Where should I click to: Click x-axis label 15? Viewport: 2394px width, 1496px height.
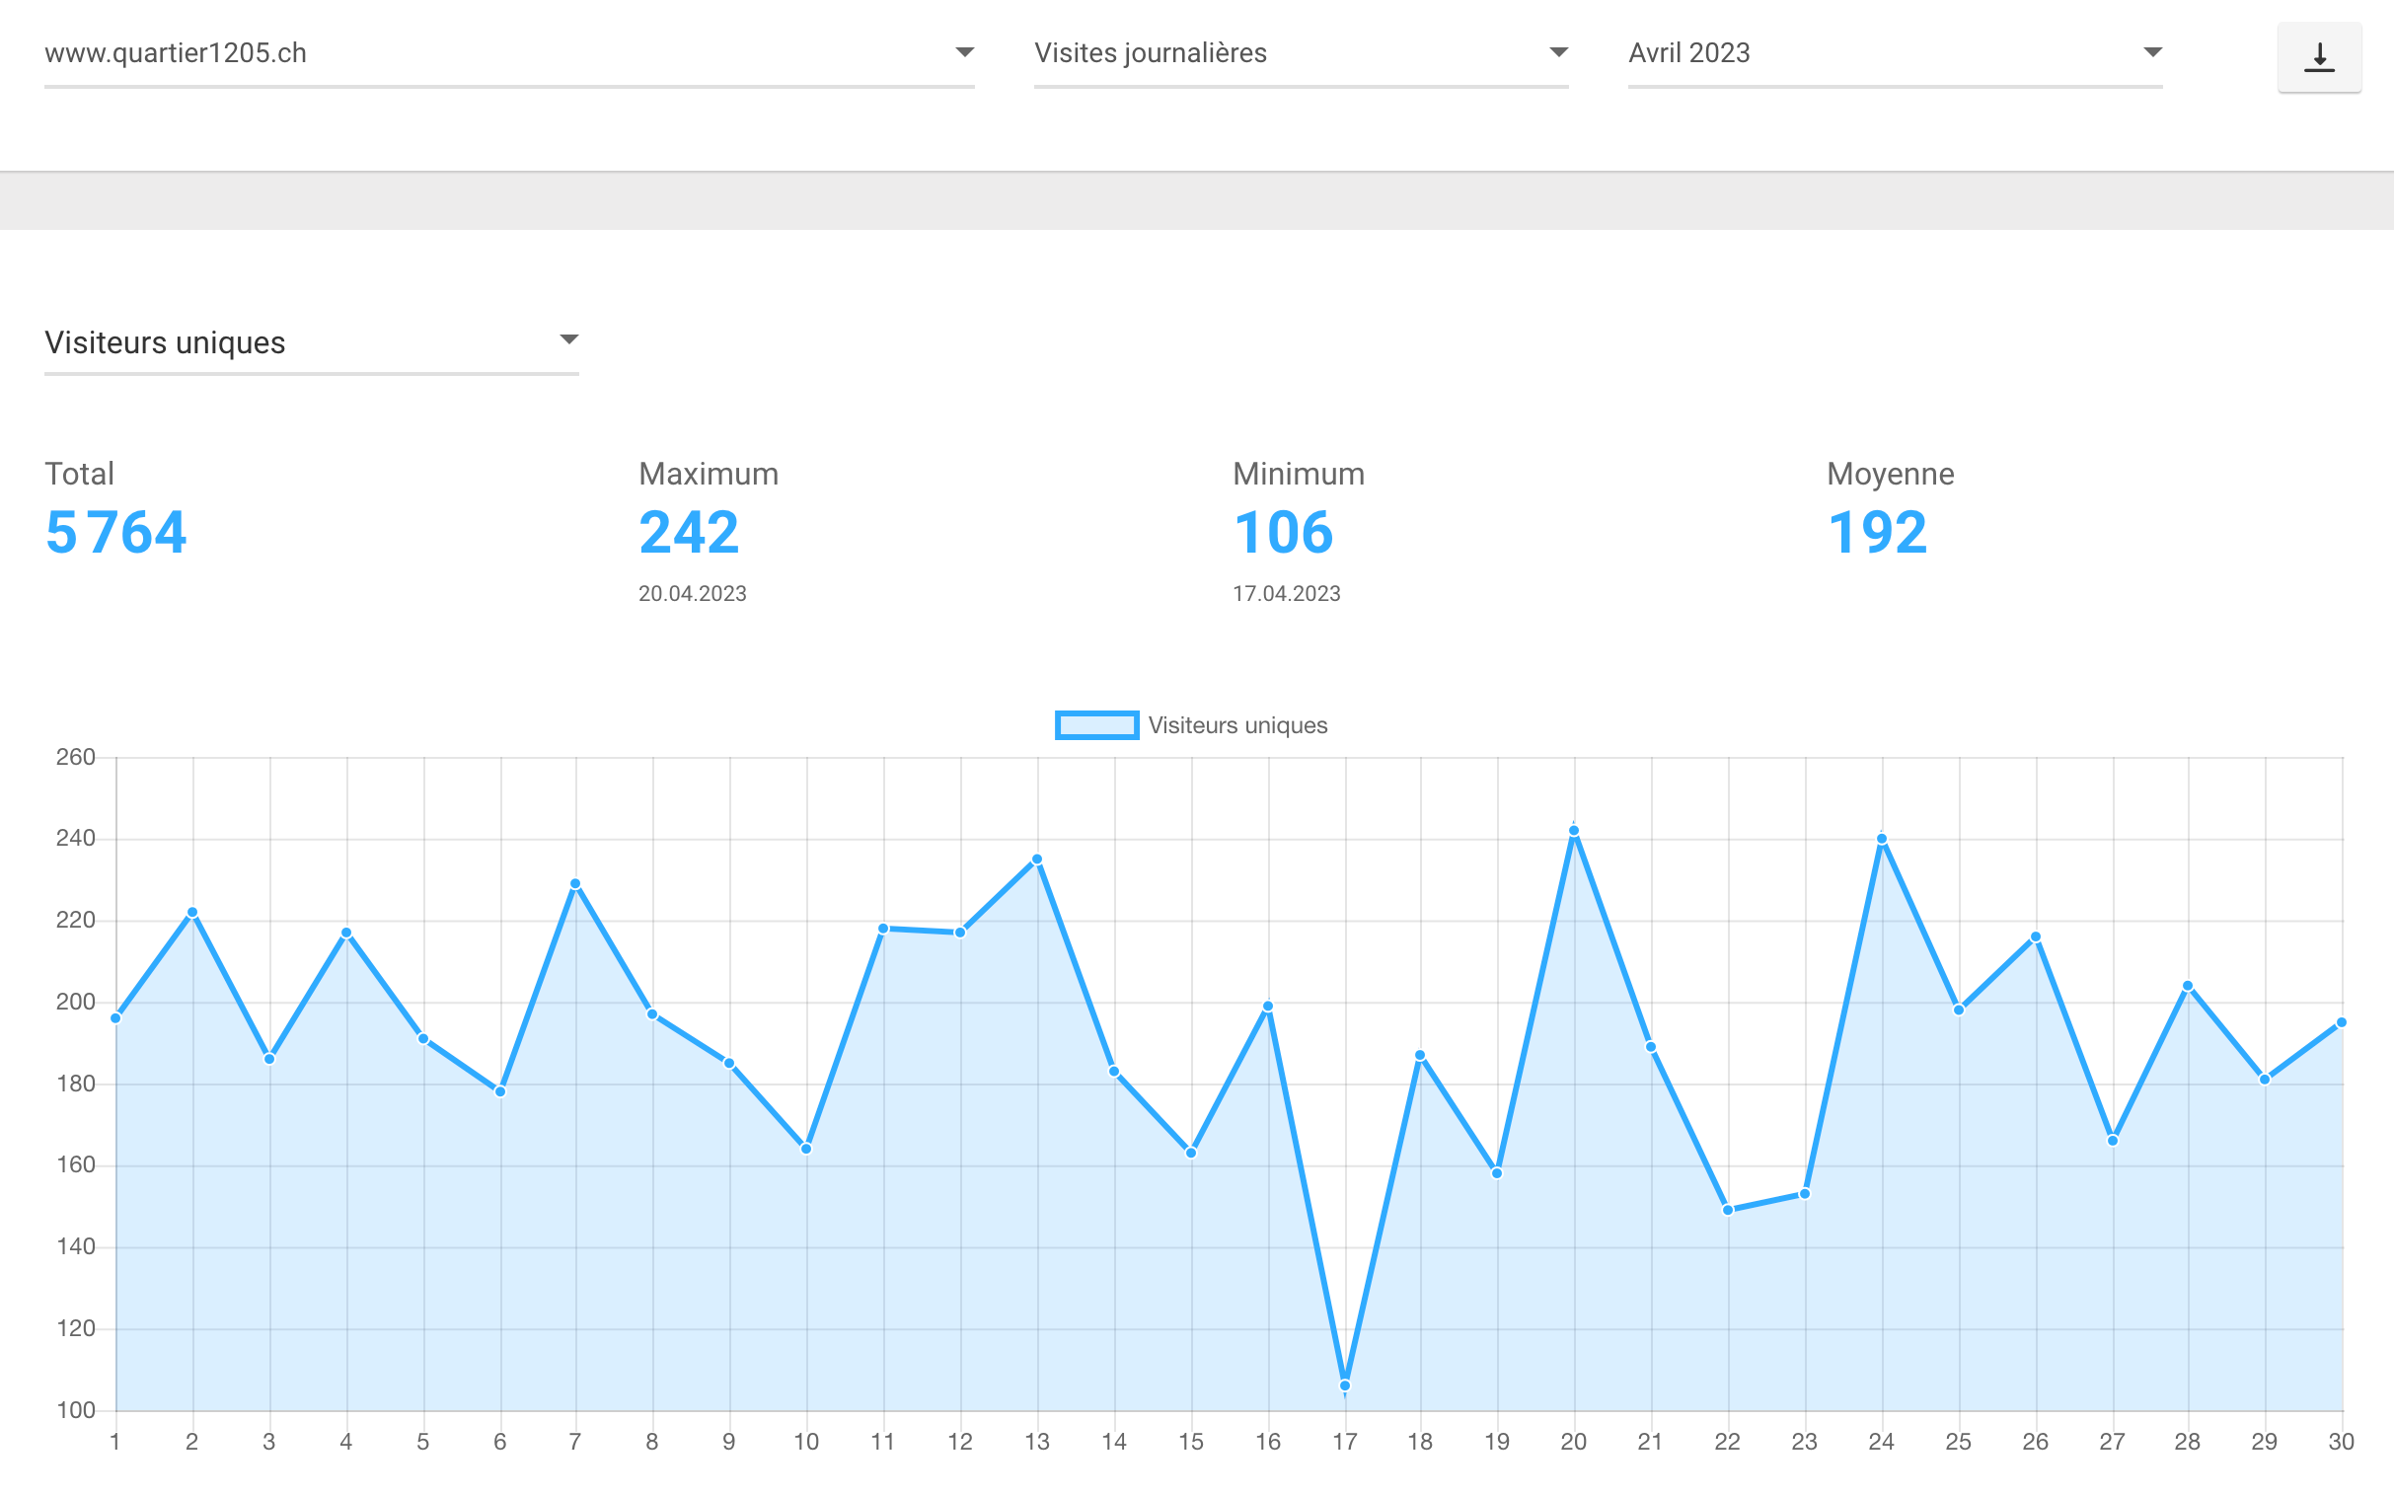1191,1442
